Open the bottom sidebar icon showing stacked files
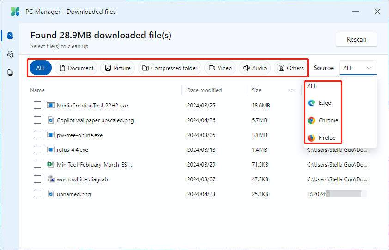Viewport: 389px width, 250px height. pyautogui.click(x=10, y=72)
